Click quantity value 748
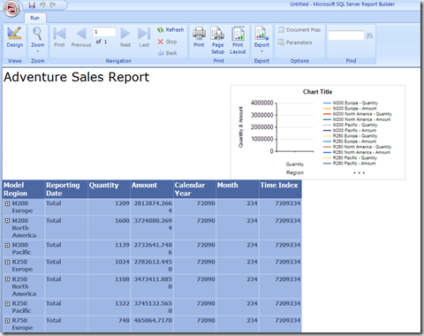 point(124,320)
